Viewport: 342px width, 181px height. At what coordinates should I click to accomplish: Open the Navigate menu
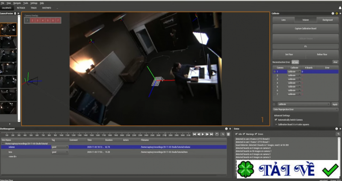click(x=17, y=3)
